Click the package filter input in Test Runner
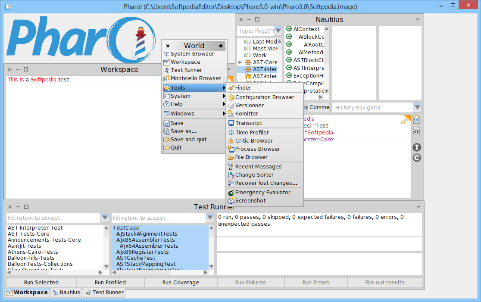Viewport: 481px width, 302px height. click(54, 218)
